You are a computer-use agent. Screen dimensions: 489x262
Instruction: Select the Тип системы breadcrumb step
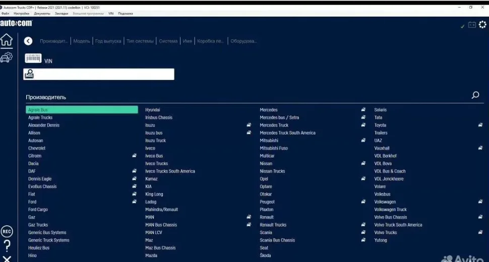140,41
